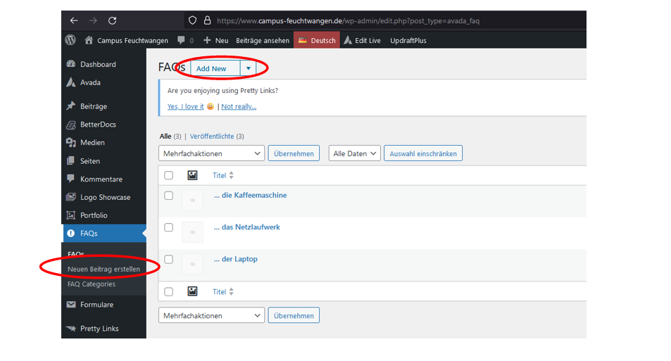This screenshot has height=361, width=671.
Task: Click the Yes, I love it link
Action: (x=185, y=106)
